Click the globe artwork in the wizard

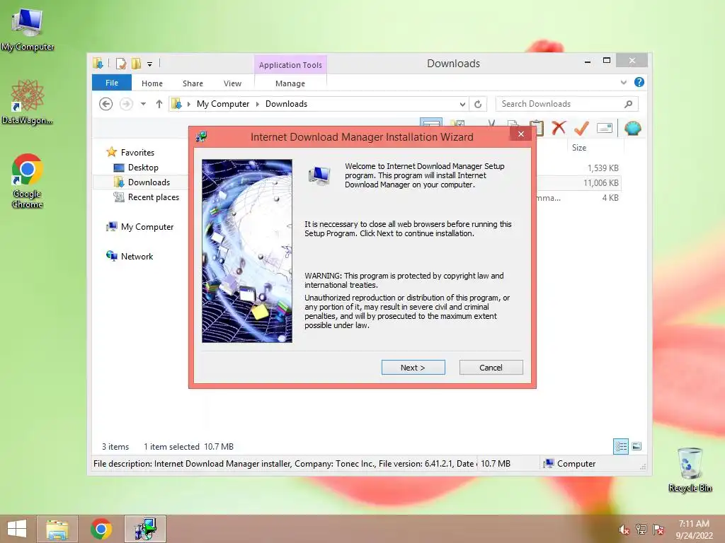pos(247,251)
